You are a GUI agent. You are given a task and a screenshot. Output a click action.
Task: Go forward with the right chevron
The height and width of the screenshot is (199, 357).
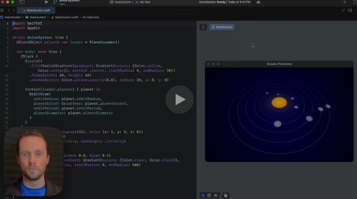tap(14, 10)
